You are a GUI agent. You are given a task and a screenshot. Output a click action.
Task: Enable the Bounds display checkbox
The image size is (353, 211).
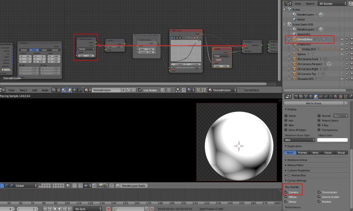tap(319, 116)
